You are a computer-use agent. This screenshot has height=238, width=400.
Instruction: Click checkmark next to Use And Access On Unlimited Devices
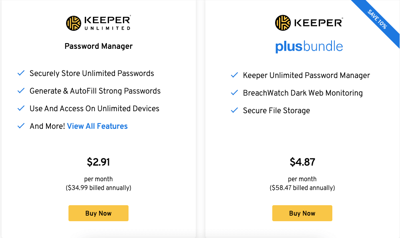[x=21, y=108]
